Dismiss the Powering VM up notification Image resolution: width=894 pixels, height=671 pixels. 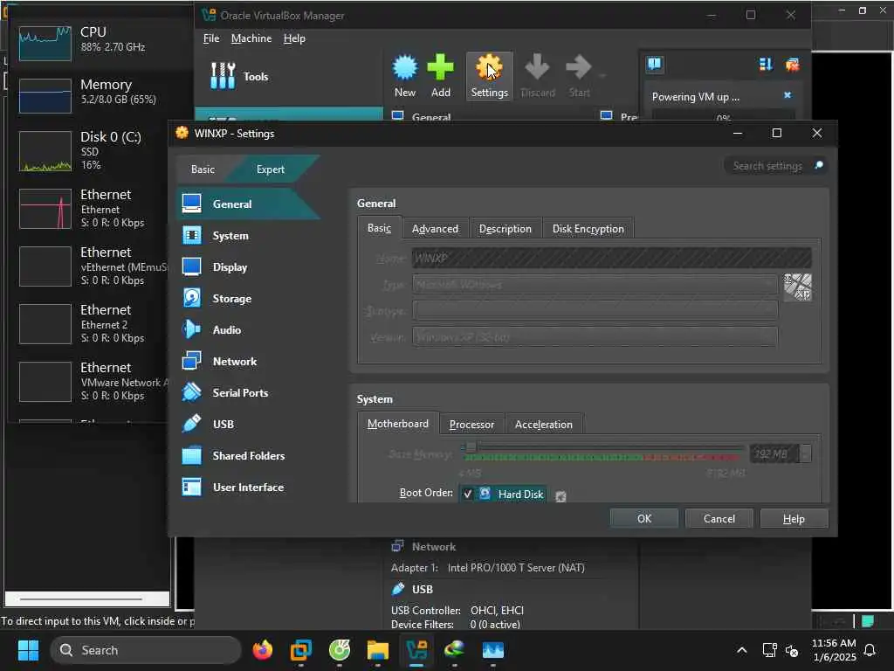[x=787, y=95]
